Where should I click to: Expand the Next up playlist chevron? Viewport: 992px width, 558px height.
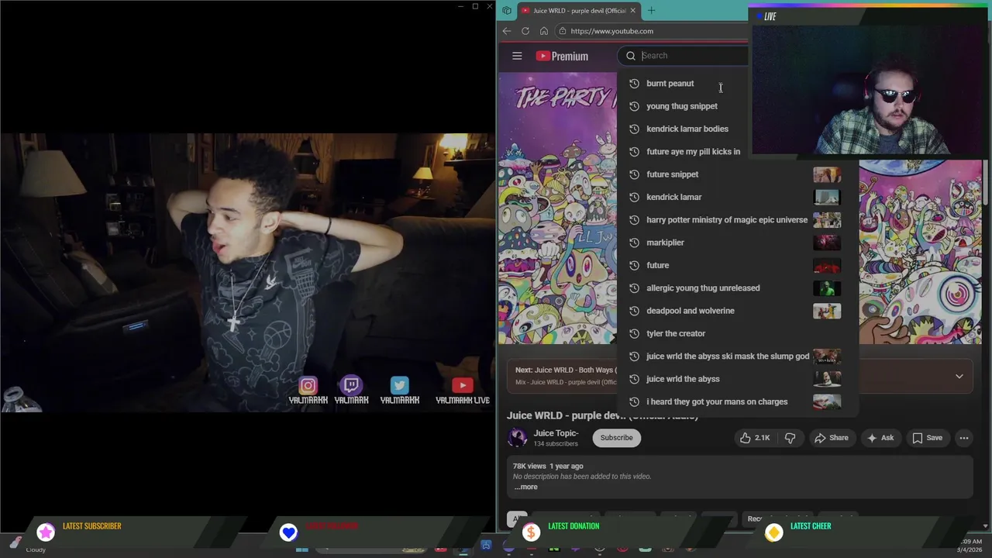pos(959,376)
